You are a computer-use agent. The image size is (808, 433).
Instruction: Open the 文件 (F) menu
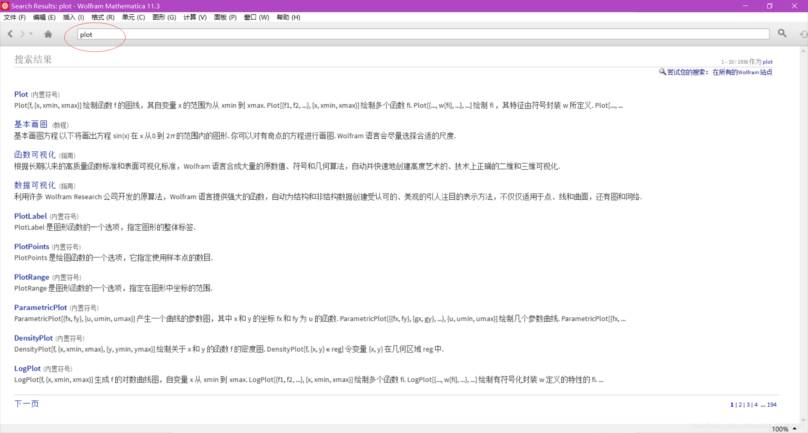15,17
